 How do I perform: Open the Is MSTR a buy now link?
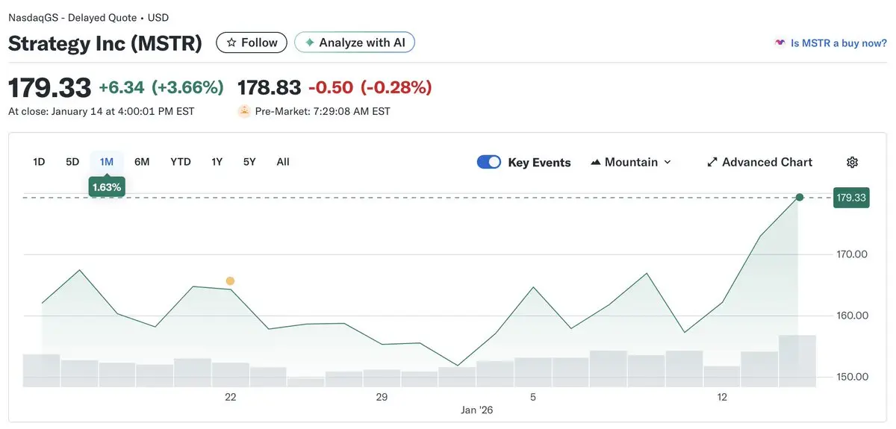tap(839, 43)
